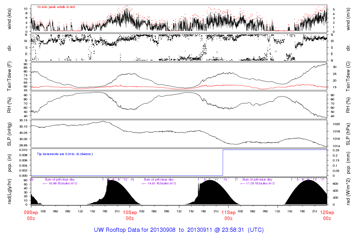Image resolution: width=358 pixels, height=244 pixels.
Task: Click the "pcp. (in)" axis label
Action: [x=9, y=163]
